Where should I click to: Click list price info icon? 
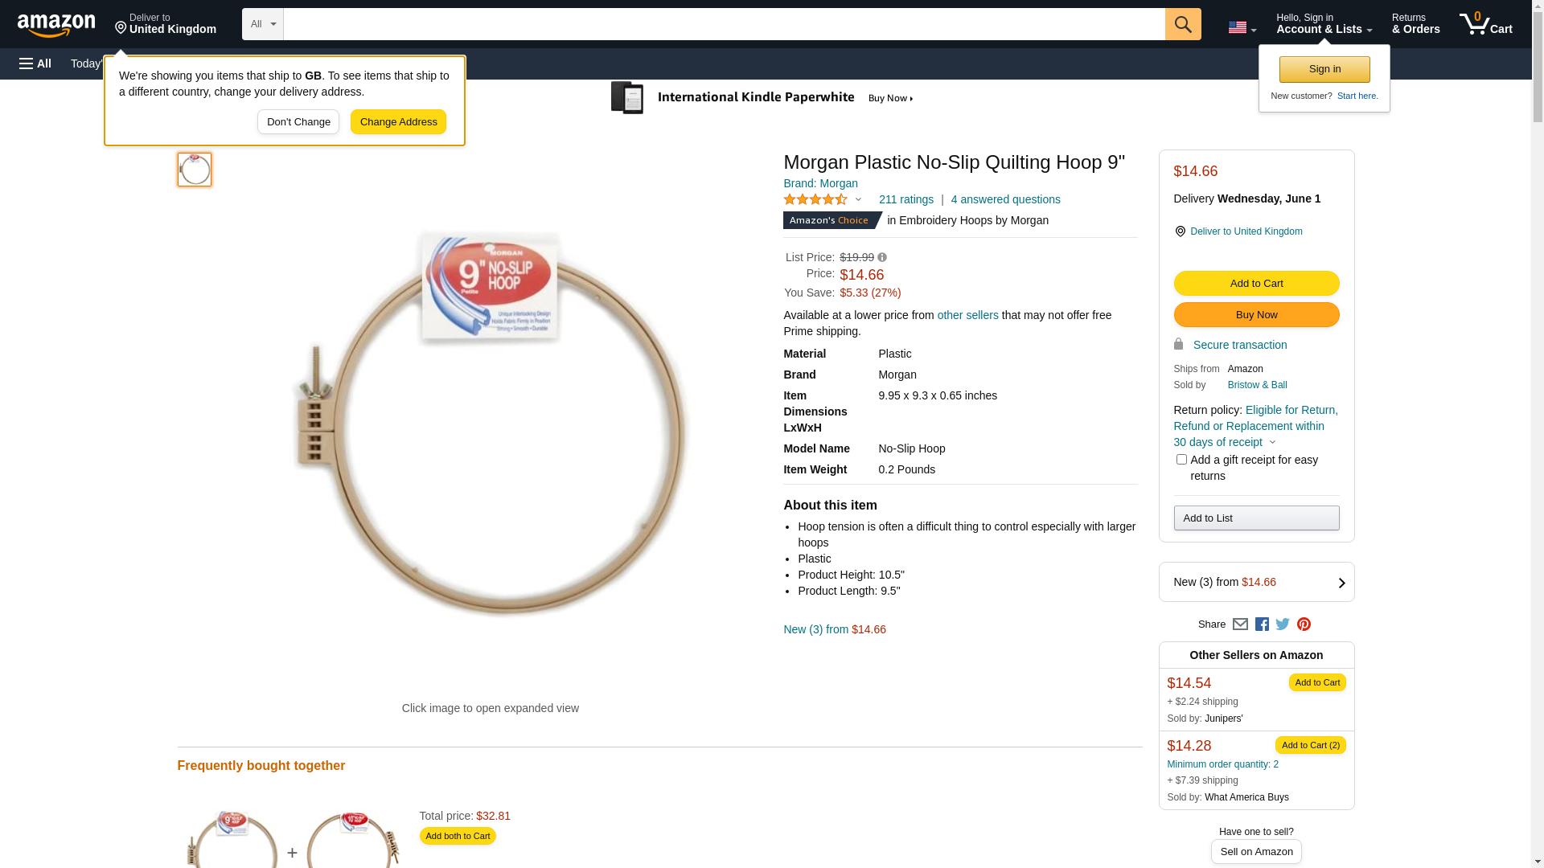(x=882, y=258)
